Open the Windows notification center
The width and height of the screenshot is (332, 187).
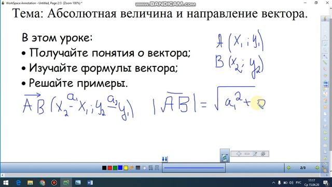[326, 182]
